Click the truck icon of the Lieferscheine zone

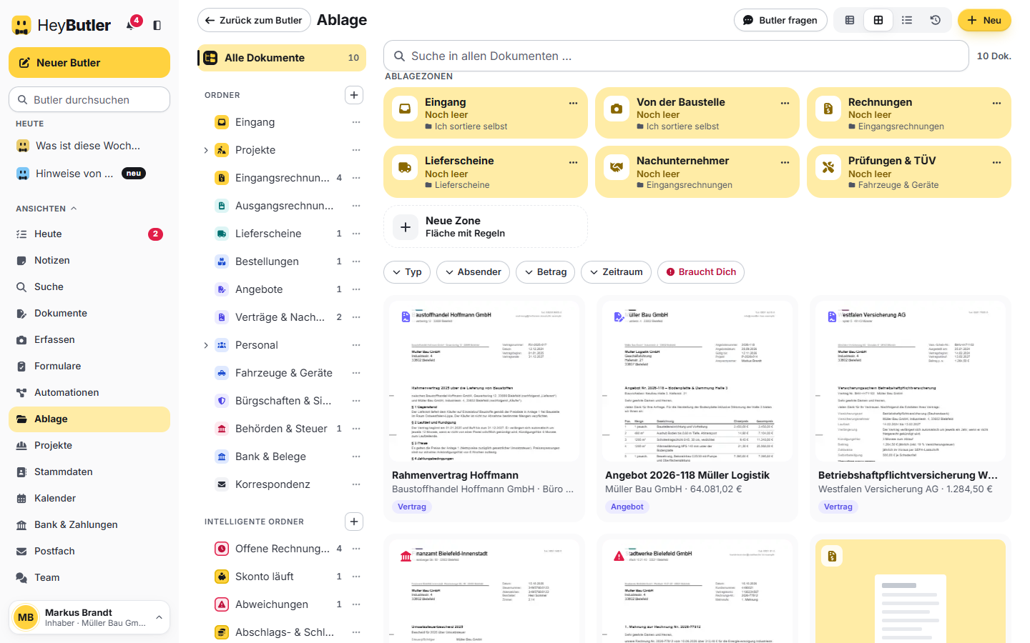405,168
